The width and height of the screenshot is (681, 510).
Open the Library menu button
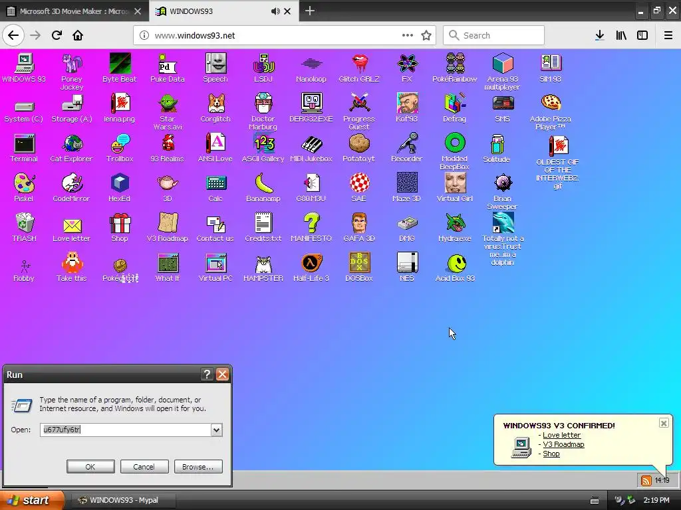click(x=621, y=36)
